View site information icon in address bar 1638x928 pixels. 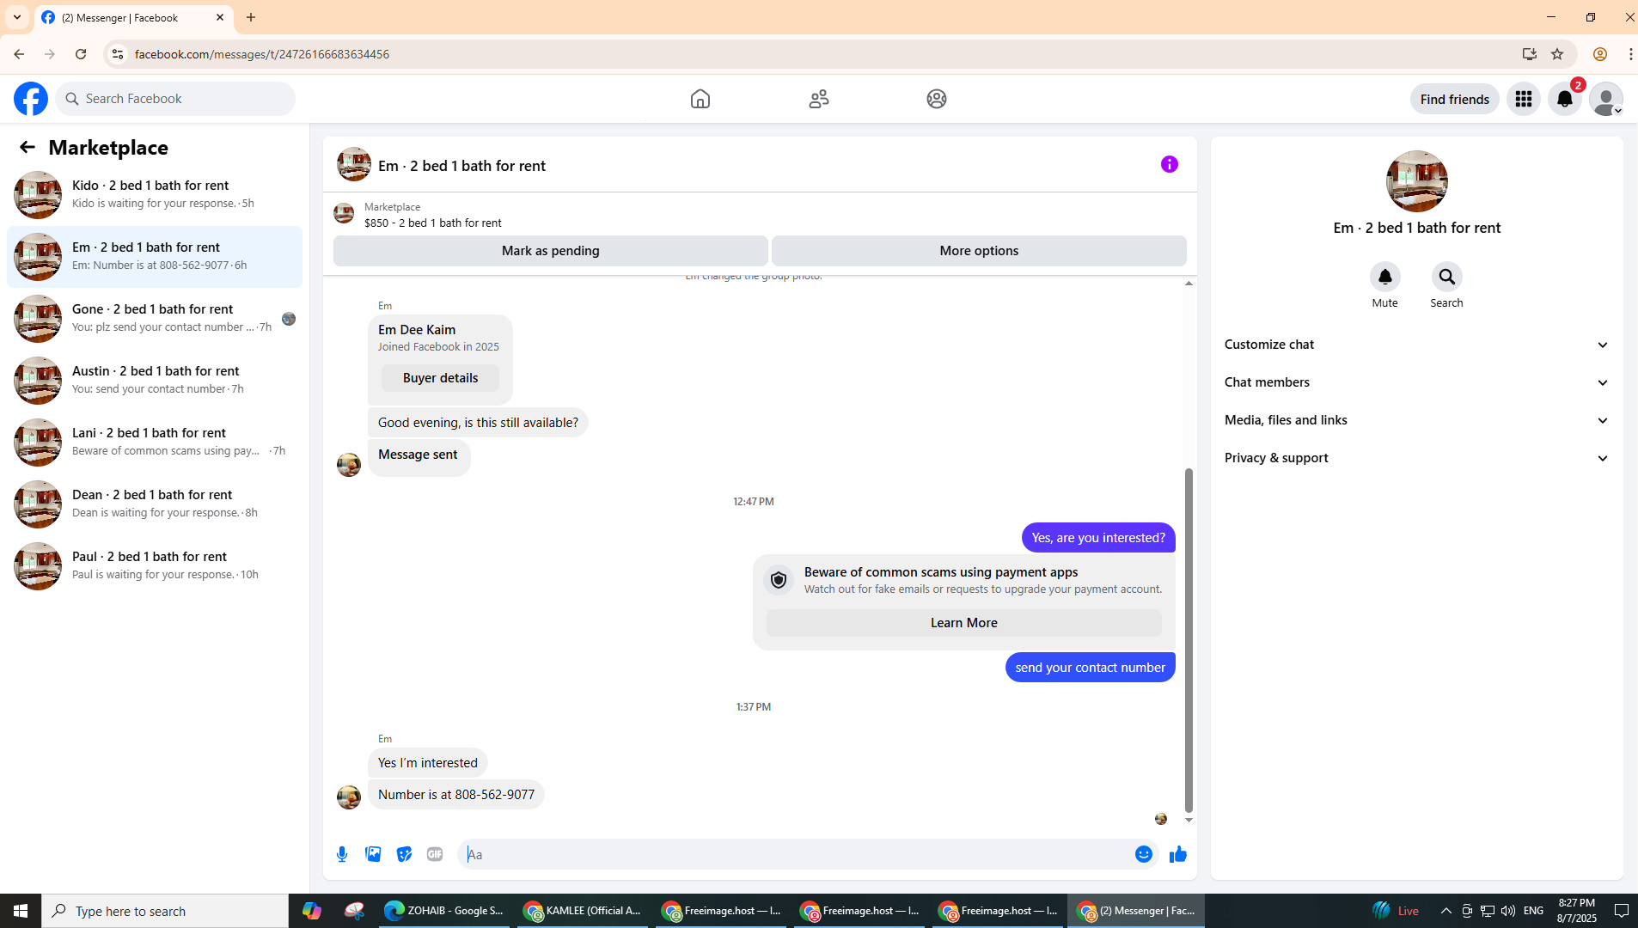coord(118,54)
